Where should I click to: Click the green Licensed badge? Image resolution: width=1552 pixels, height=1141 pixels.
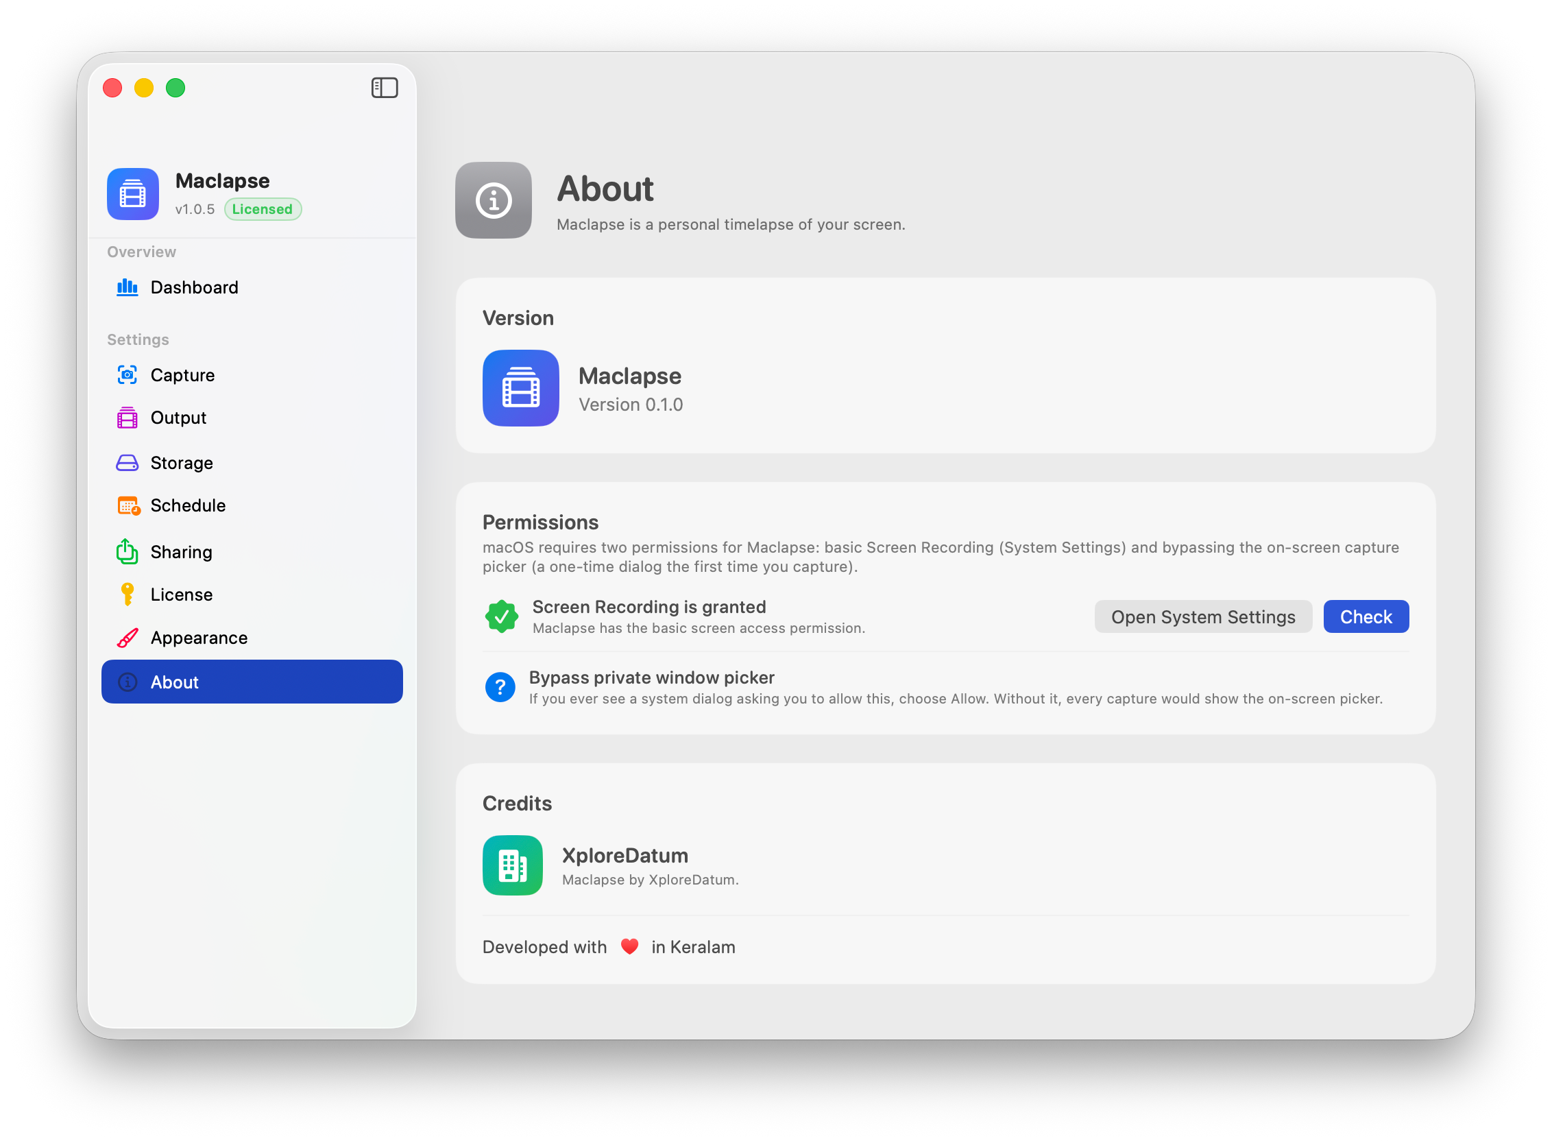click(x=263, y=208)
